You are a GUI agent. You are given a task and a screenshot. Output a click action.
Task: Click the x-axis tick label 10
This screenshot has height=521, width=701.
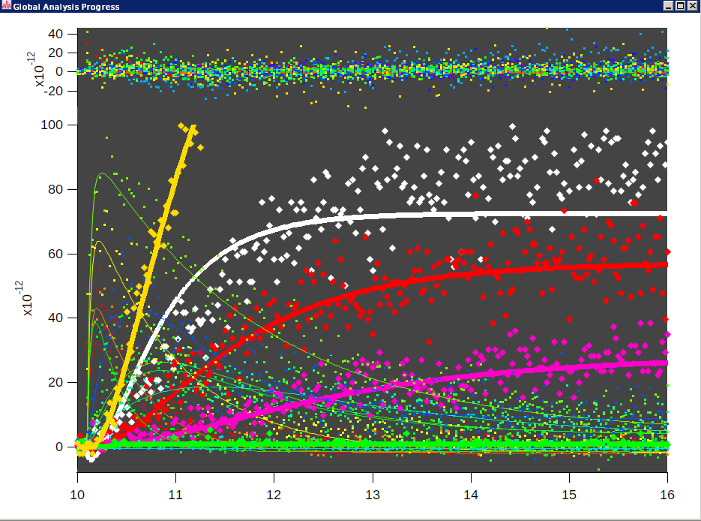[x=77, y=495]
